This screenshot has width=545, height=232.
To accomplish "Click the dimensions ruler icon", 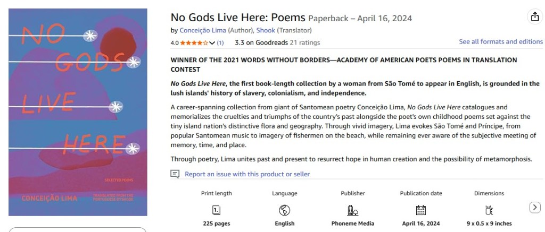I will pyautogui.click(x=489, y=210).
